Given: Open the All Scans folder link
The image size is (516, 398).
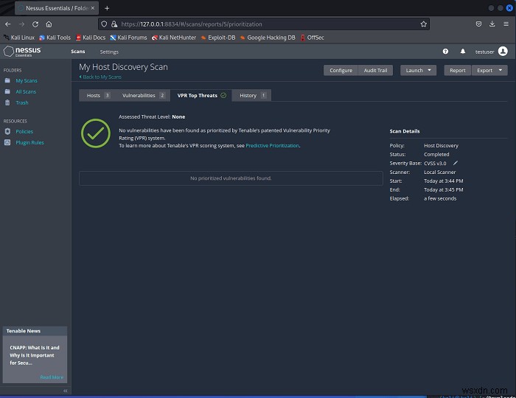Looking at the screenshot, I should click(26, 92).
